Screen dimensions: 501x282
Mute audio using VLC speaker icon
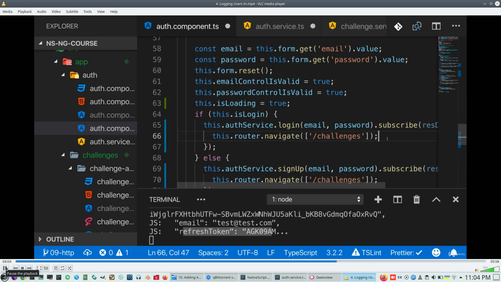(476, 270)
